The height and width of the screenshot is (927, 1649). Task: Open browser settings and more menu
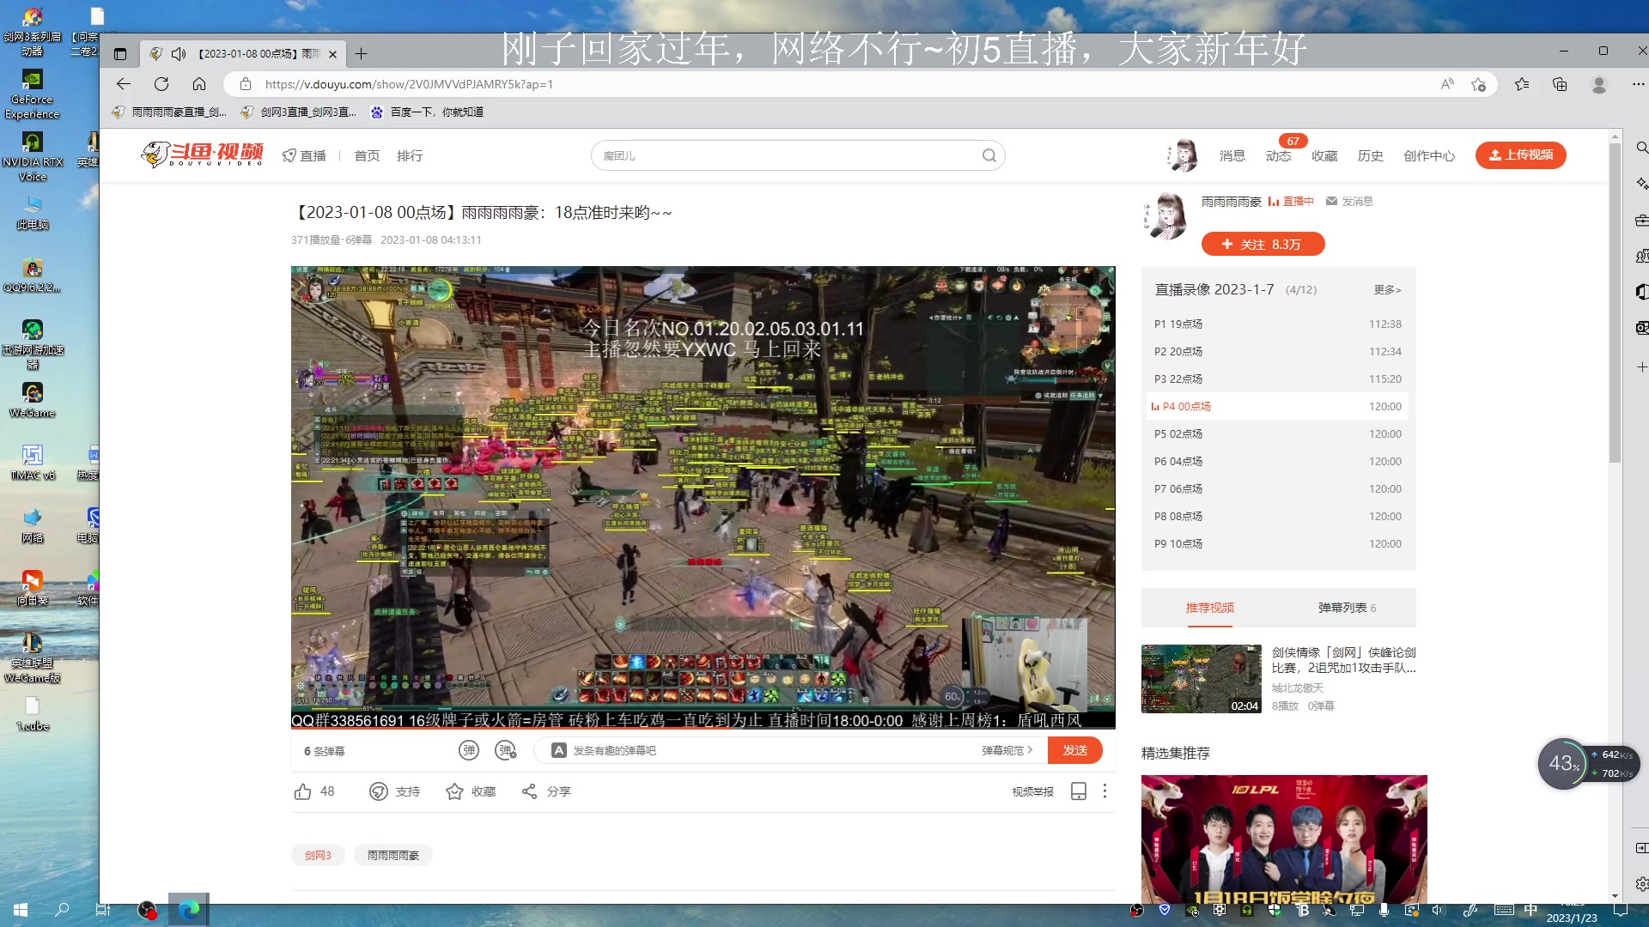tap(1638, 84)
